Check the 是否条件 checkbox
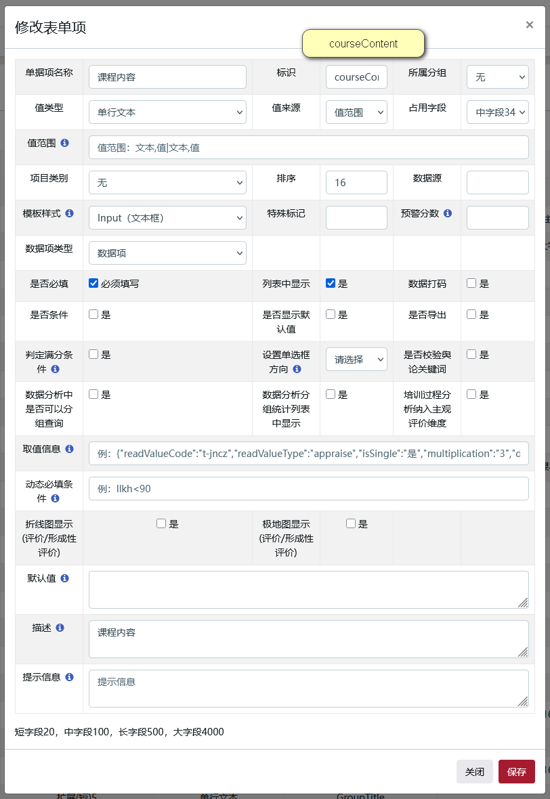Image resolution: width=550 pixels, height=799 pixels. 93,314
